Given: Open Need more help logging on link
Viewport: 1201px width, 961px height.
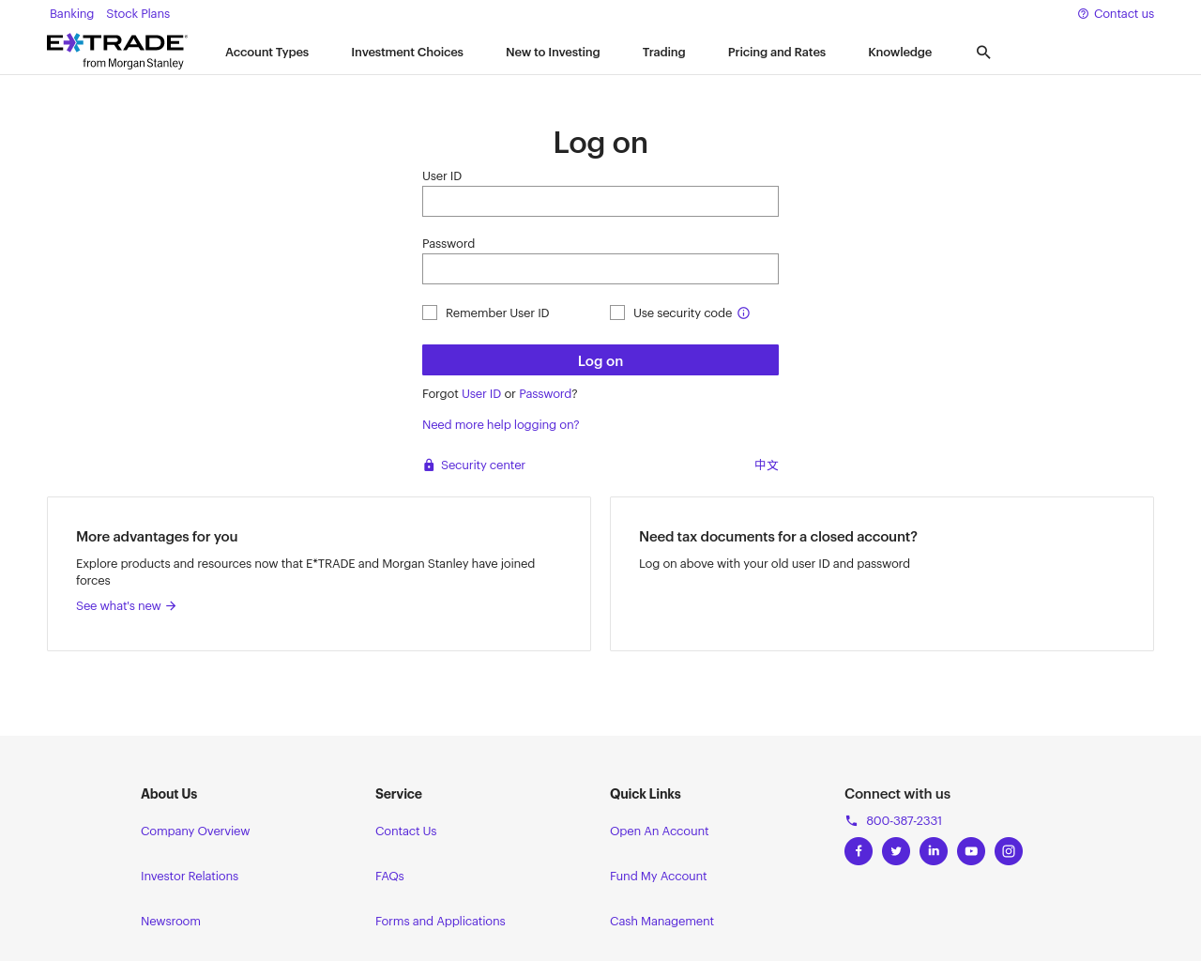Looking at the screenshot, I should coord(501,425).
